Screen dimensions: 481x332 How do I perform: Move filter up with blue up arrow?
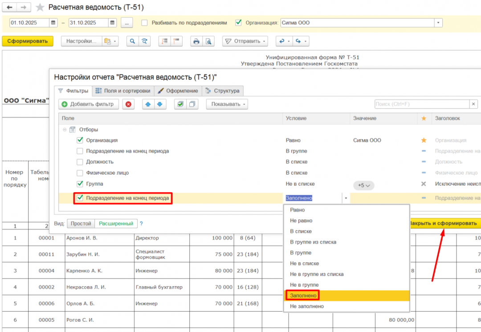(148, 104)
